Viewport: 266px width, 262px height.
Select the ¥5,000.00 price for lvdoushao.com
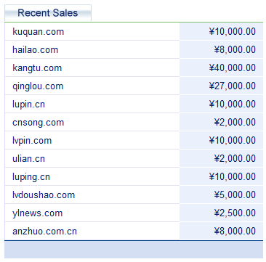235,195
